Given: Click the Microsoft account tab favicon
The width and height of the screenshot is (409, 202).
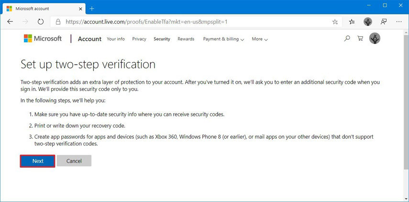Looking at the screenshot, I should pos(9,9).
